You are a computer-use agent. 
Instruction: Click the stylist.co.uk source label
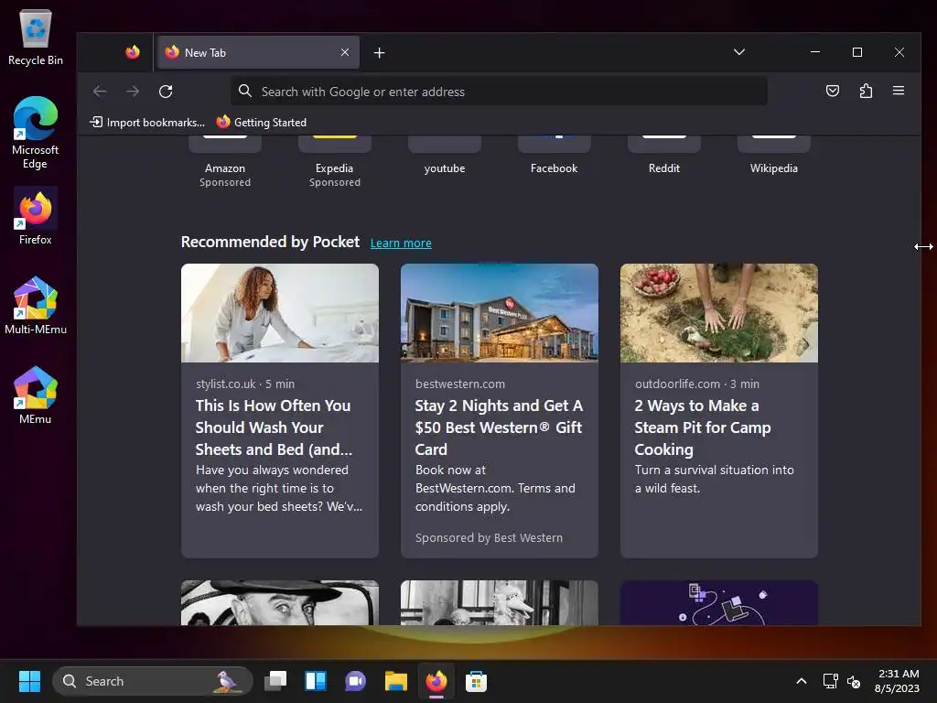(225, 384)
